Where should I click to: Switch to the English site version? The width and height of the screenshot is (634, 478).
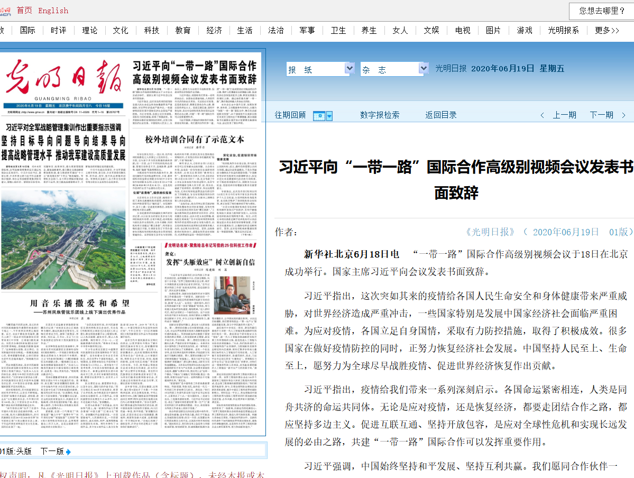coord(53,11)
